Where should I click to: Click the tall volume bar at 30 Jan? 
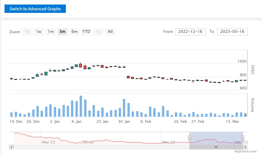(124, 108)
